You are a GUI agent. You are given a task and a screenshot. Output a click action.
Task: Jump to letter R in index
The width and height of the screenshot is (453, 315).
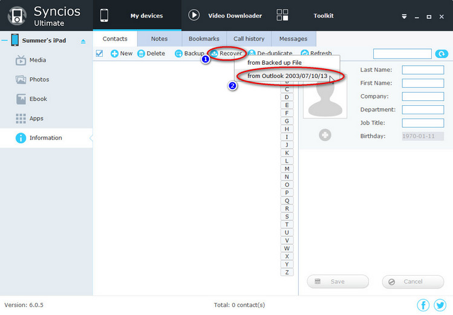[x=287, y=209]
